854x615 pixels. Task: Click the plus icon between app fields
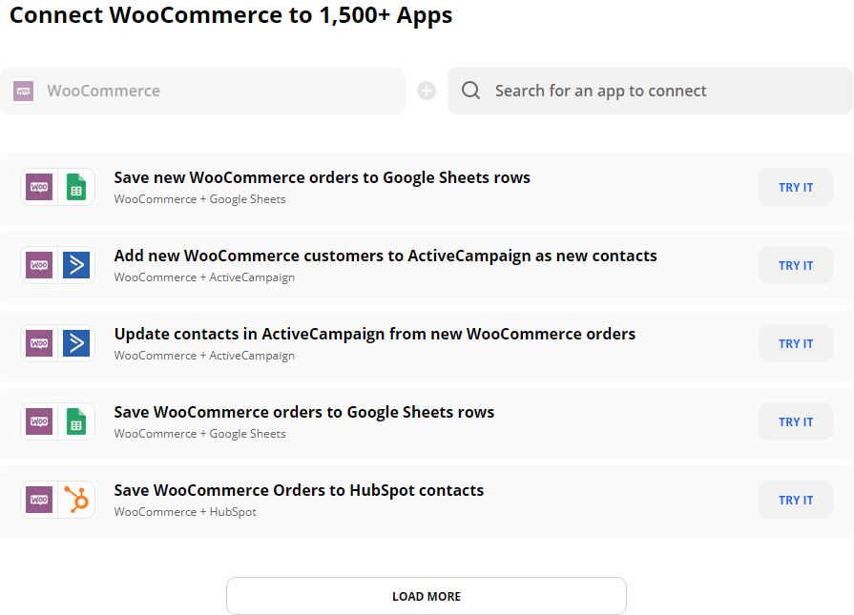427,91
